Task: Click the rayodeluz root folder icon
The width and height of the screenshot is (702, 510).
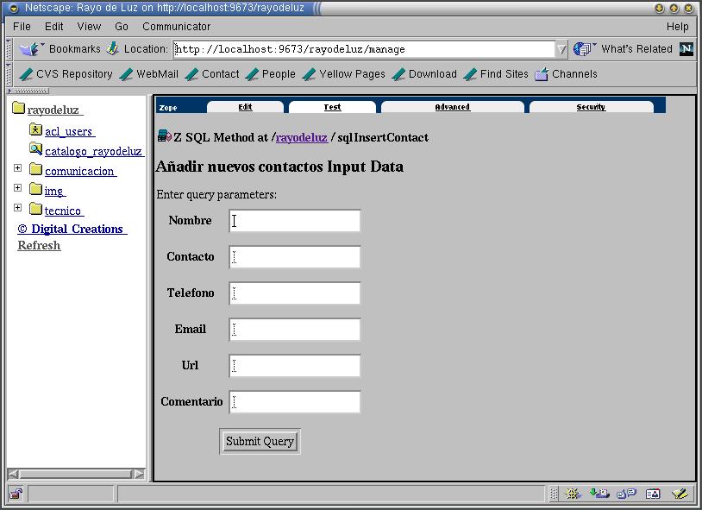Action: click(x=18, y=108)
